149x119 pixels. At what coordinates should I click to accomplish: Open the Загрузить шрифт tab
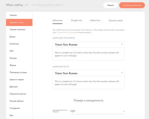coord(116,20)
